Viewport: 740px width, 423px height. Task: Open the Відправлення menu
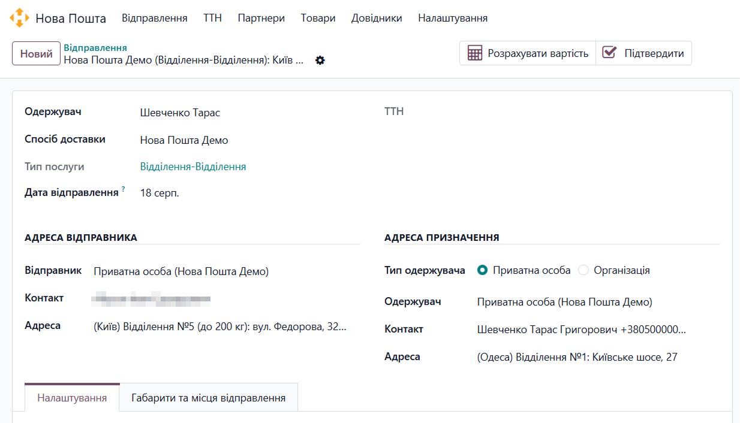(155, 18)
